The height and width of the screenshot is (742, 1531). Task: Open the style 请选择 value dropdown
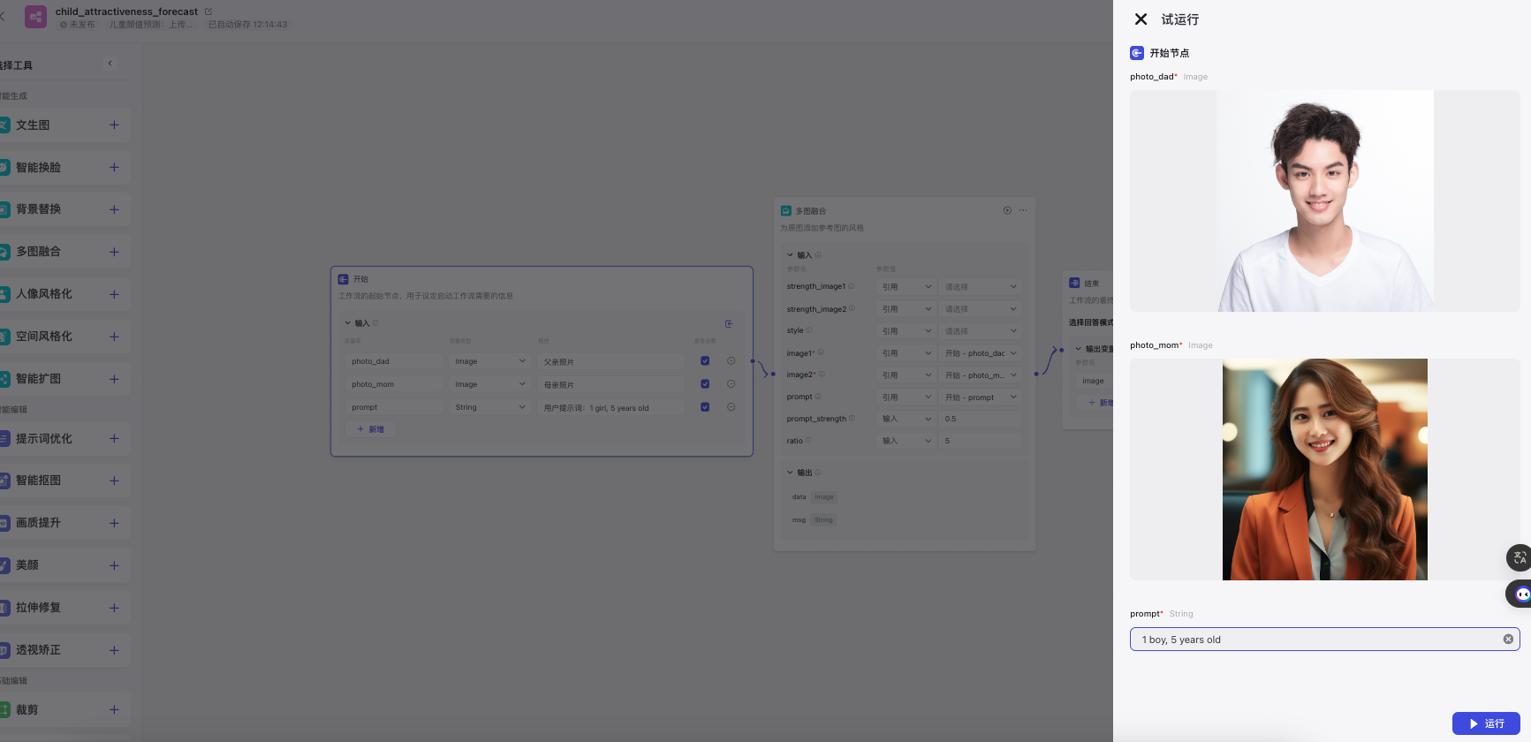point(981,330)
